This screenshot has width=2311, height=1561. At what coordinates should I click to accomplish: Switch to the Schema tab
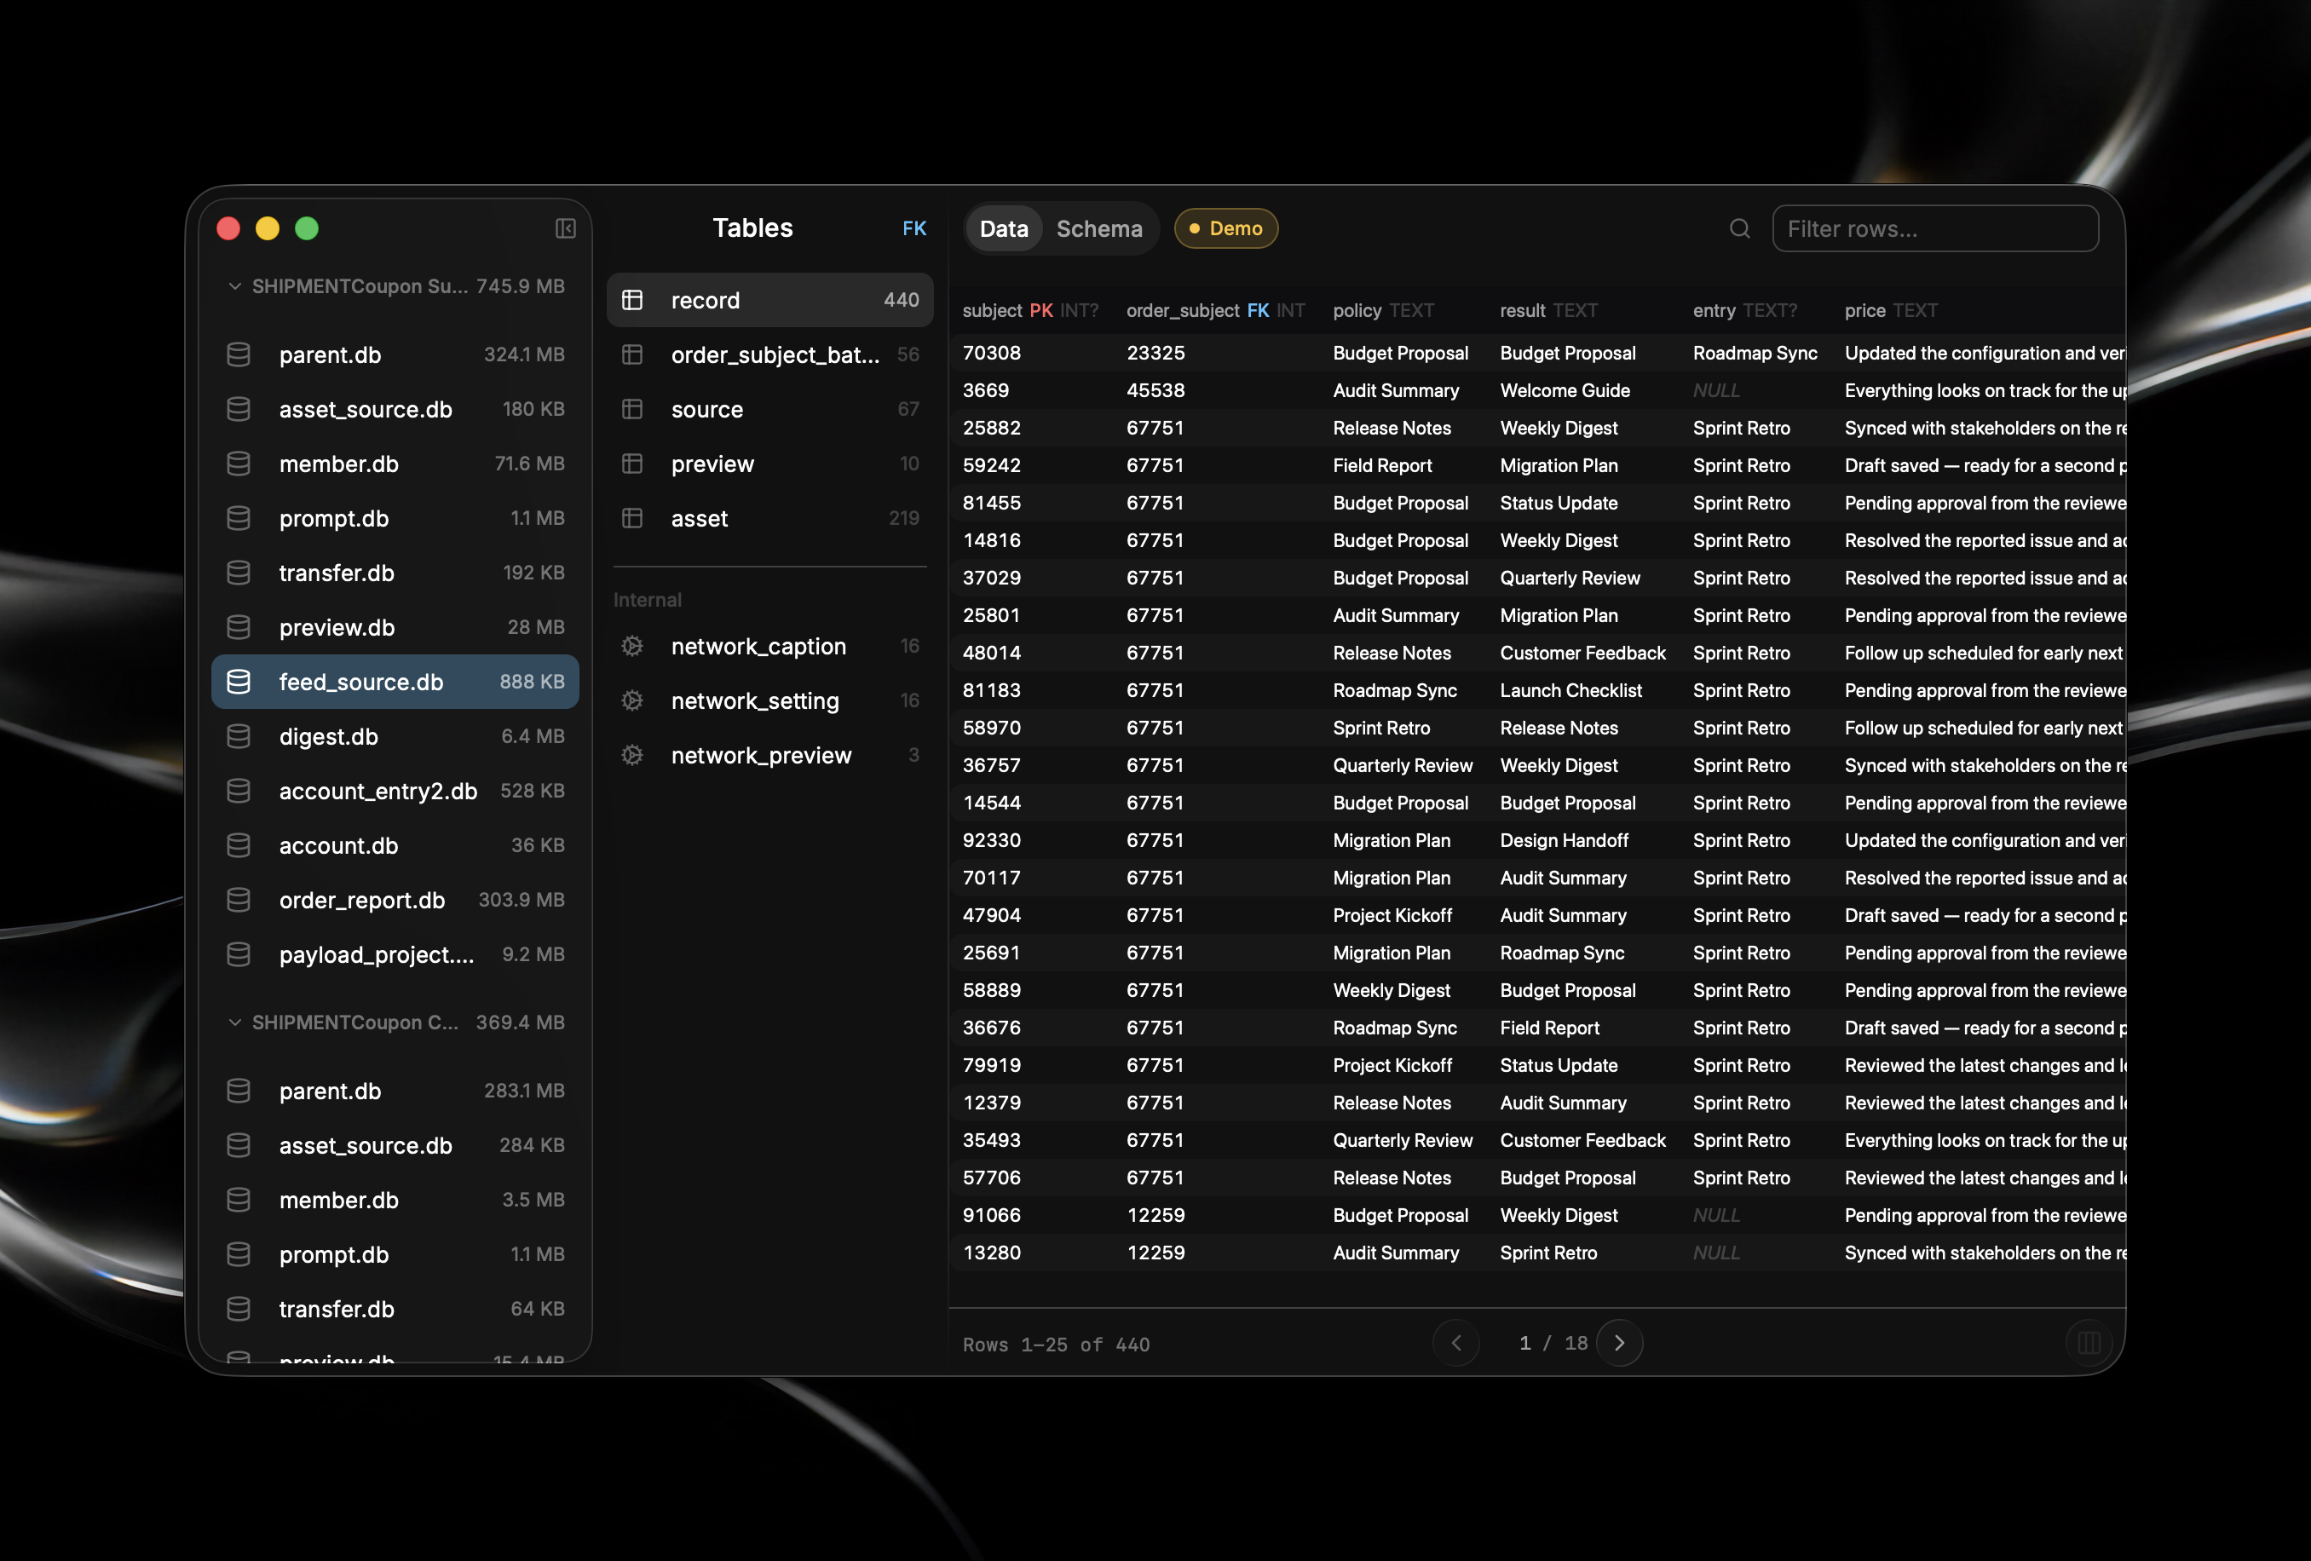(x=1098, y=228)
